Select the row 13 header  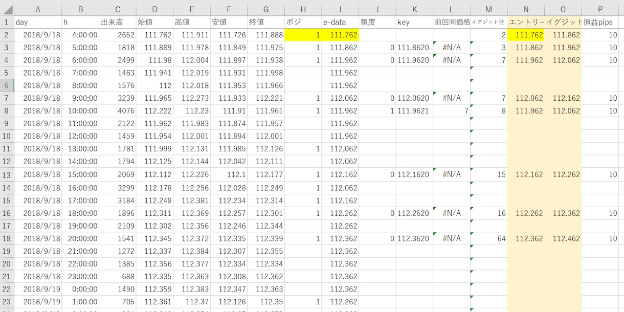click(x=7, y=174)
